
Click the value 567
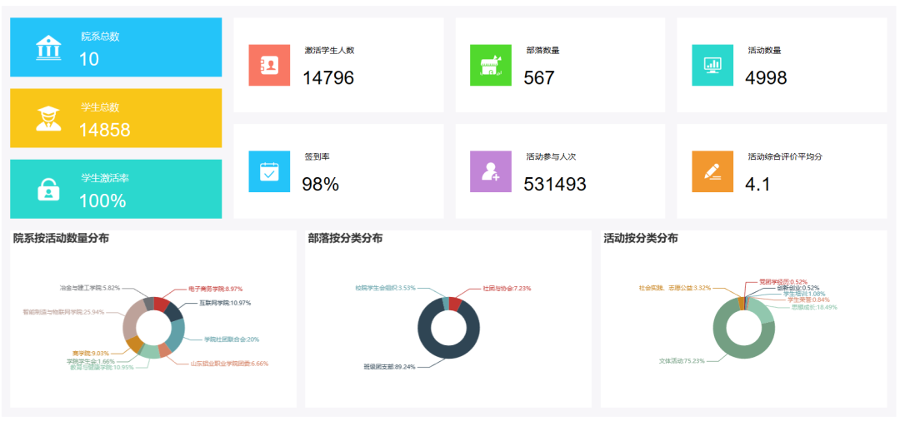point(539,78)
